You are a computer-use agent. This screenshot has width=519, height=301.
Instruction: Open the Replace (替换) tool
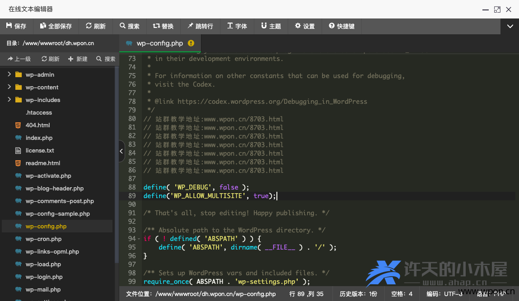click(x=163, y=26)
